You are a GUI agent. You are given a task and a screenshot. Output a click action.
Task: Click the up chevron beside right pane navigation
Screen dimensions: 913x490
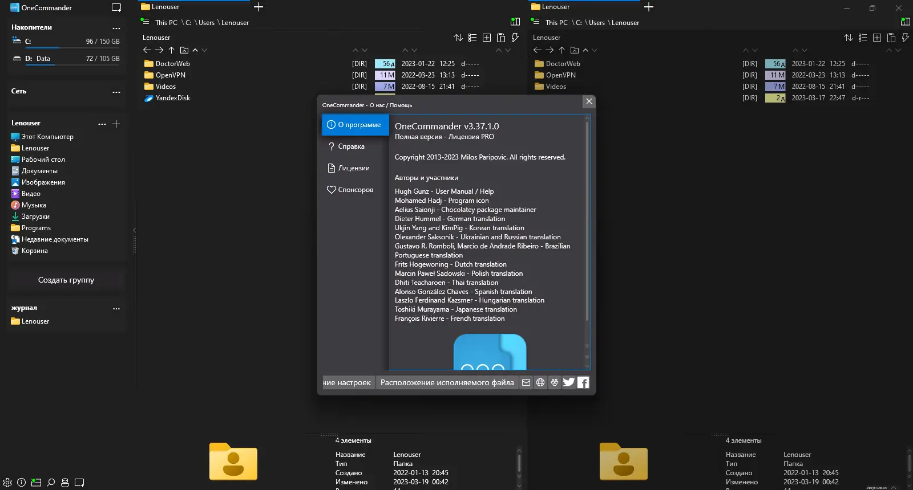(585, 50)
